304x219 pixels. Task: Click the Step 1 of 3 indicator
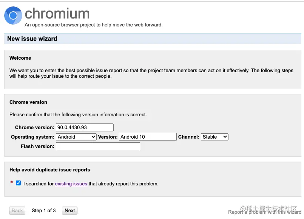point(44,211)
